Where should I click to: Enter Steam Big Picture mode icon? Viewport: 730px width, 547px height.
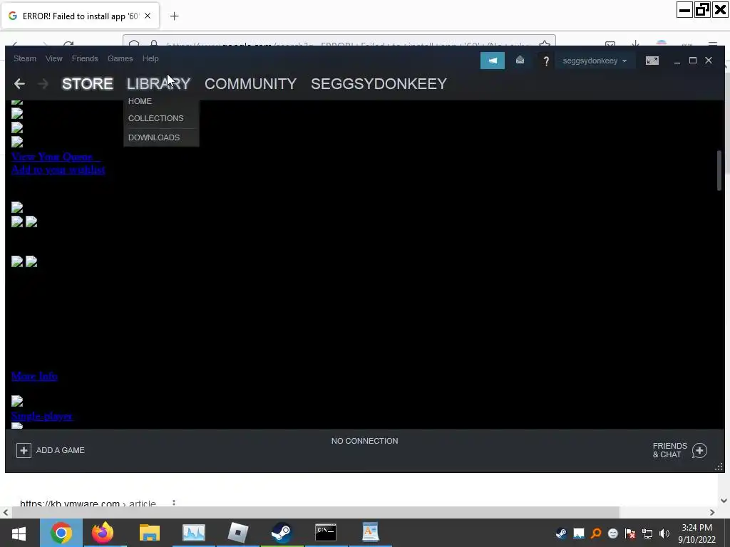(x=652, y=61)
